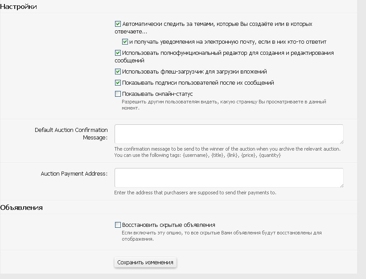Click the 'Default Auction Confirmation Message:' field label
Viewport: 366px width, 279px height.
(71, 134)
